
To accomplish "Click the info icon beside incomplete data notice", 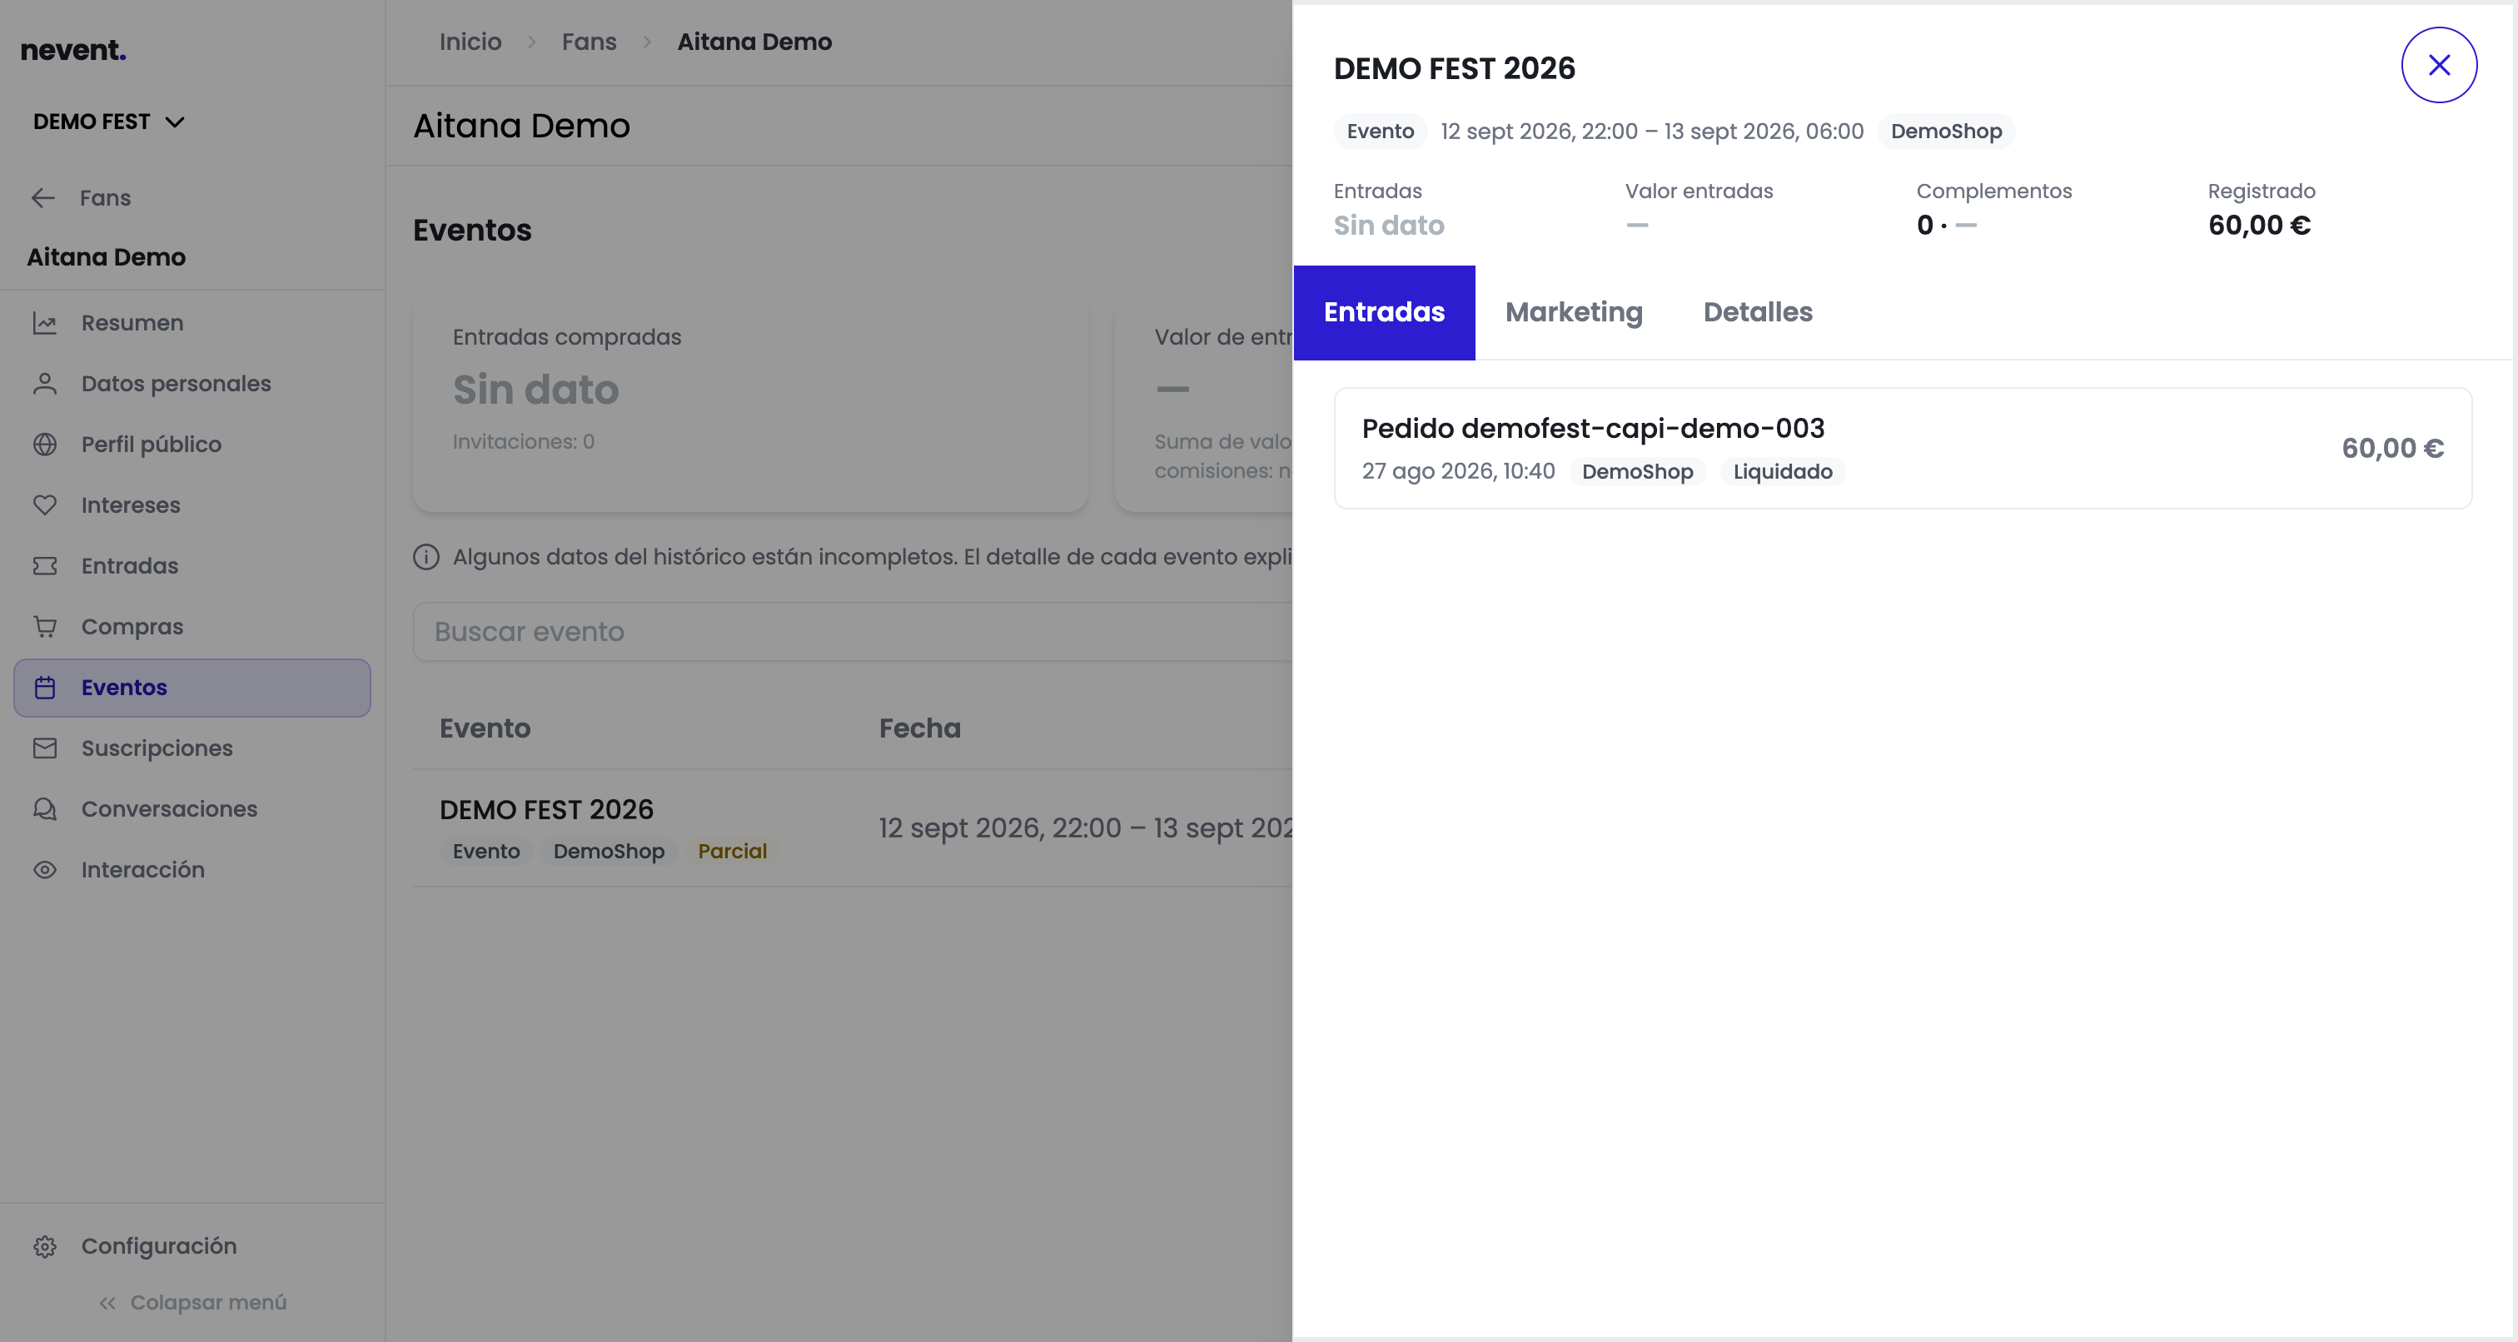I will click(426, 556).
